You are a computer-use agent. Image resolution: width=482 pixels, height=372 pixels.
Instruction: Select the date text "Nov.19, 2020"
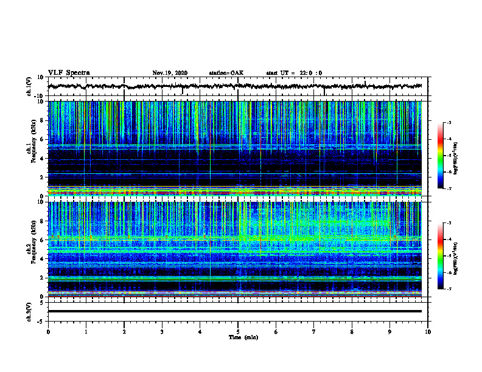(170, 73)
